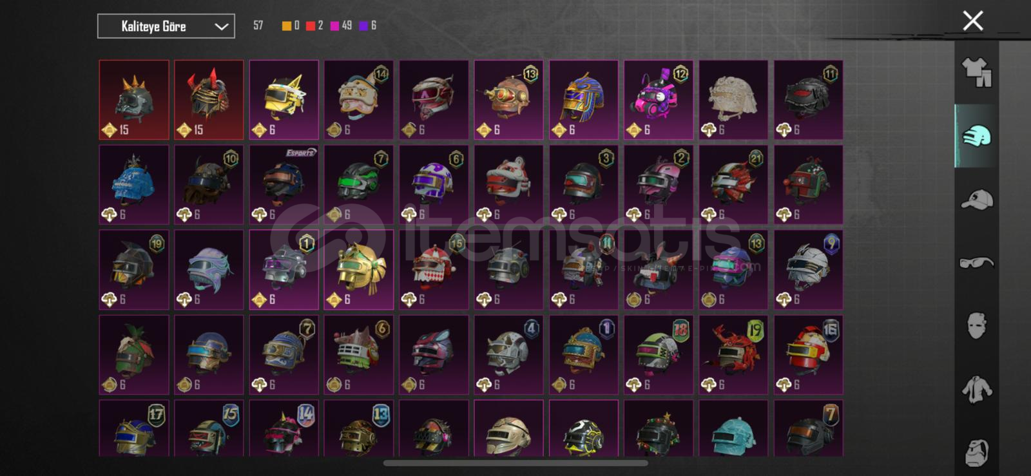Select the helmet category icon in sidebar

[976, 136]
